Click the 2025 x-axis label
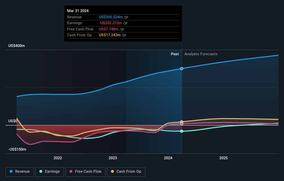 tap(223, 158)
